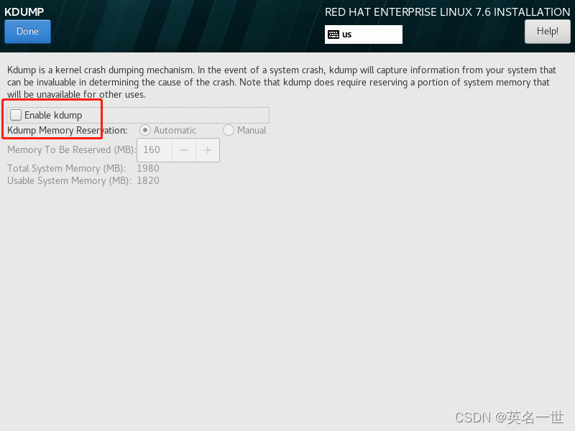Click the memory reserved value field
The height and width of the screenshot is (431, 575).
155,150
